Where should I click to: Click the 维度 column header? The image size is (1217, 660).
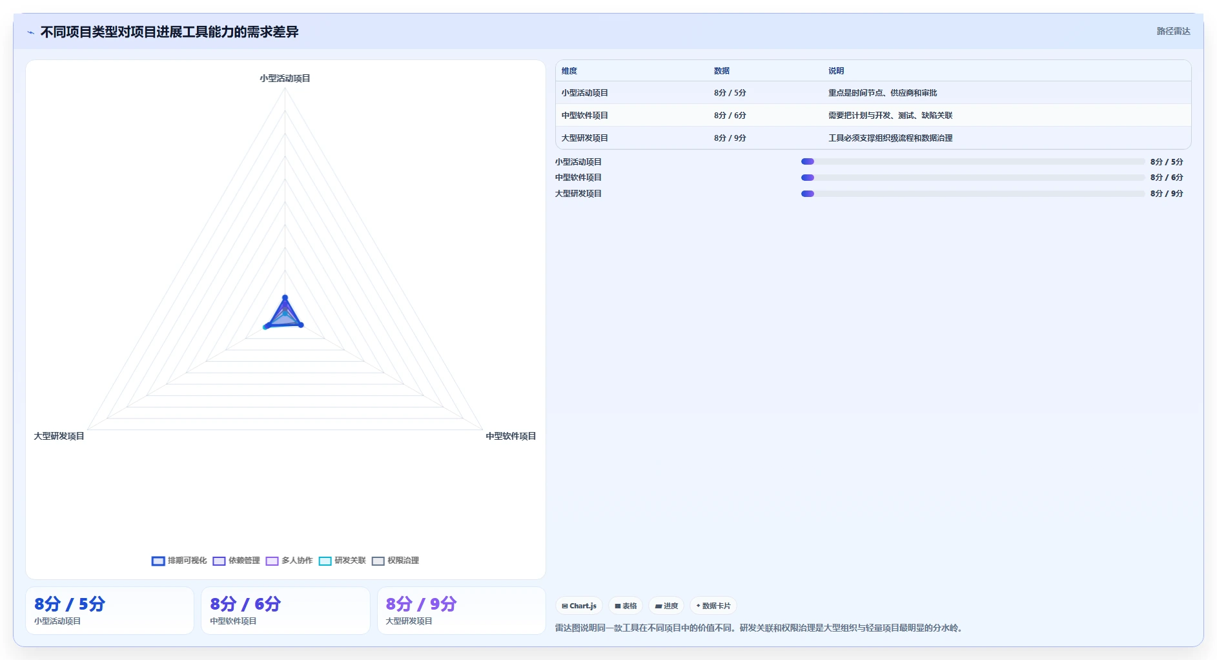pos(569,71)
